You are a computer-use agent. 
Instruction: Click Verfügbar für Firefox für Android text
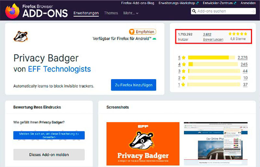[x=122, y=39]
